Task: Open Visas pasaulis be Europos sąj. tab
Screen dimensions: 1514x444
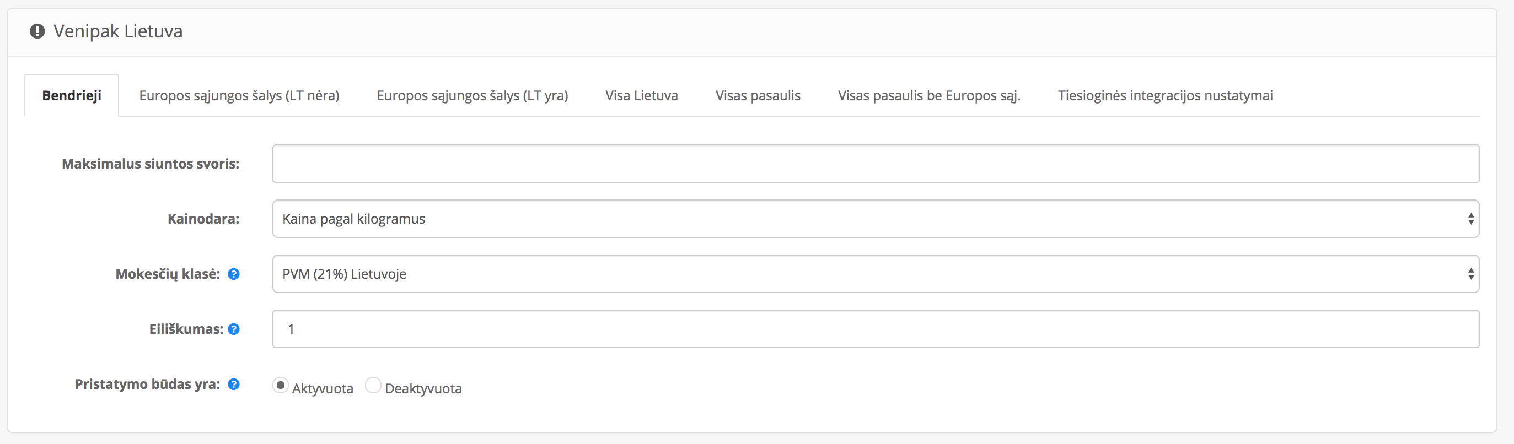Action: (x=929, y=96)
